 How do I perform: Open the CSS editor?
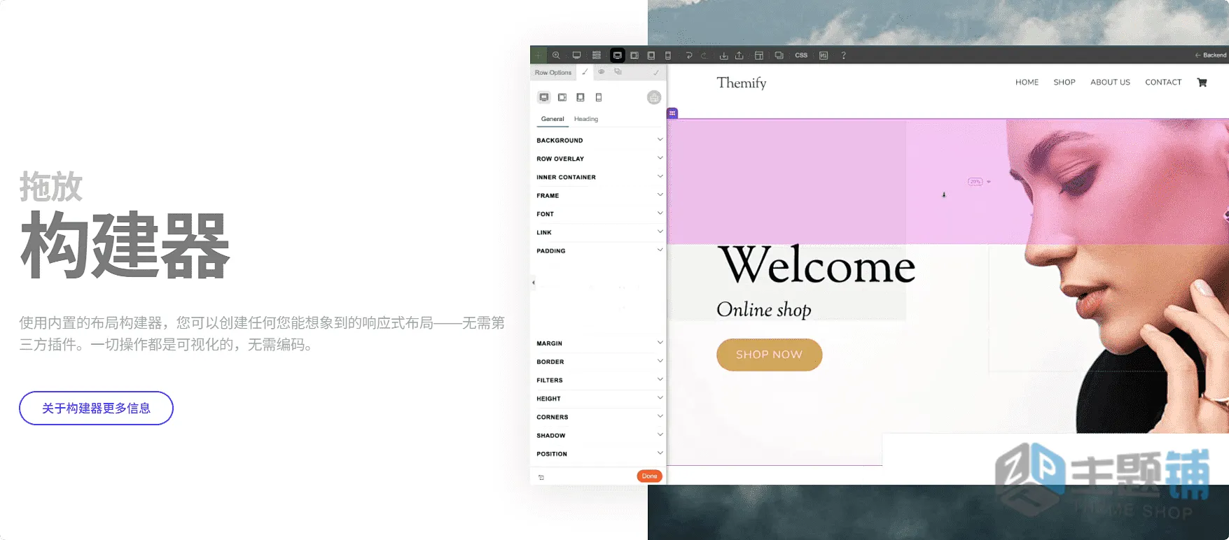(x=801, y=55)
